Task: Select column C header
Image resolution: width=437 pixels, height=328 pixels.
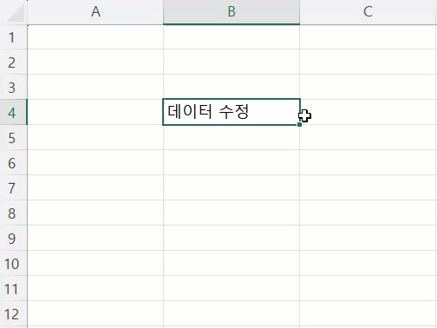Action: click(x=369, y=12)
